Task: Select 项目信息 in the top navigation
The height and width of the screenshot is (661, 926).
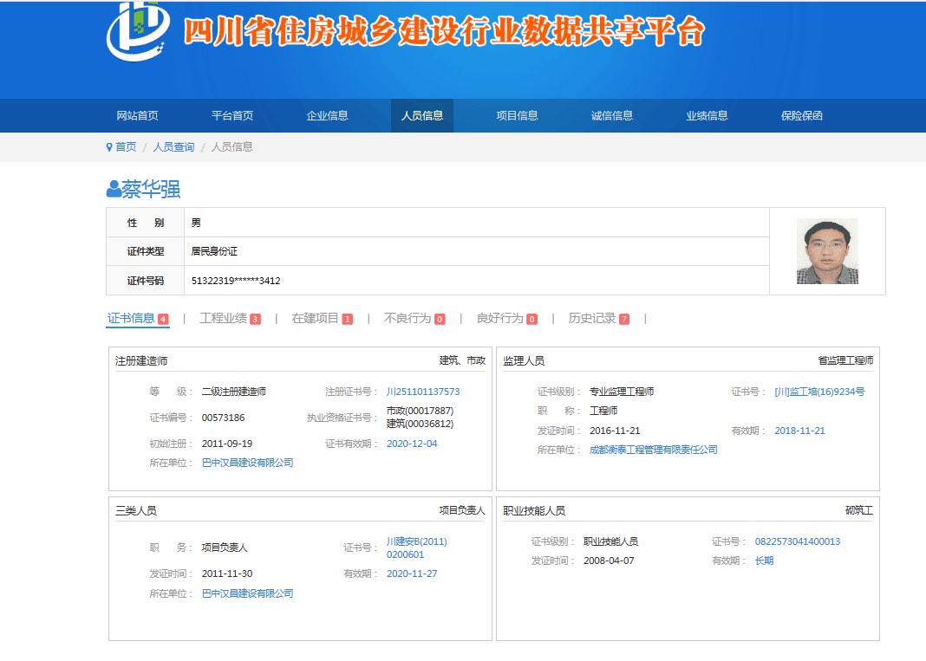Action: [x=517, y=115]
